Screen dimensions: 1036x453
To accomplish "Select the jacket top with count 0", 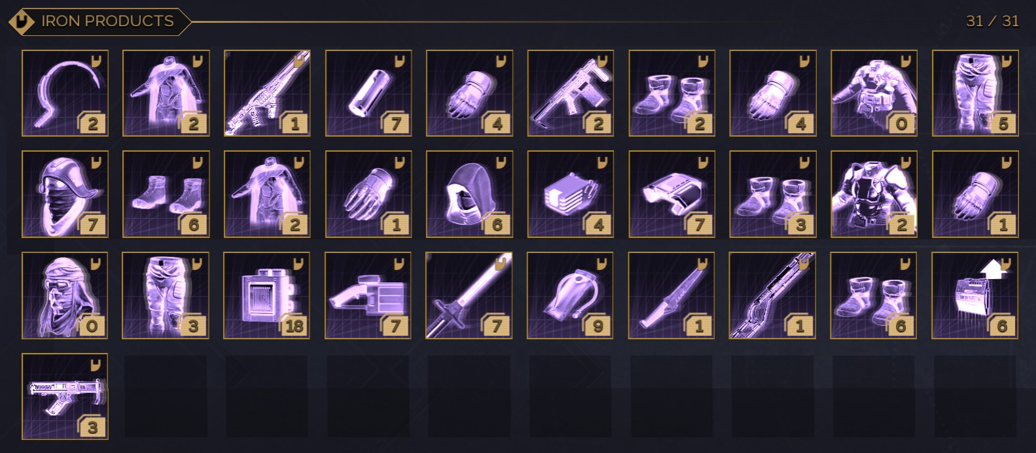I will tap(874, 93).
